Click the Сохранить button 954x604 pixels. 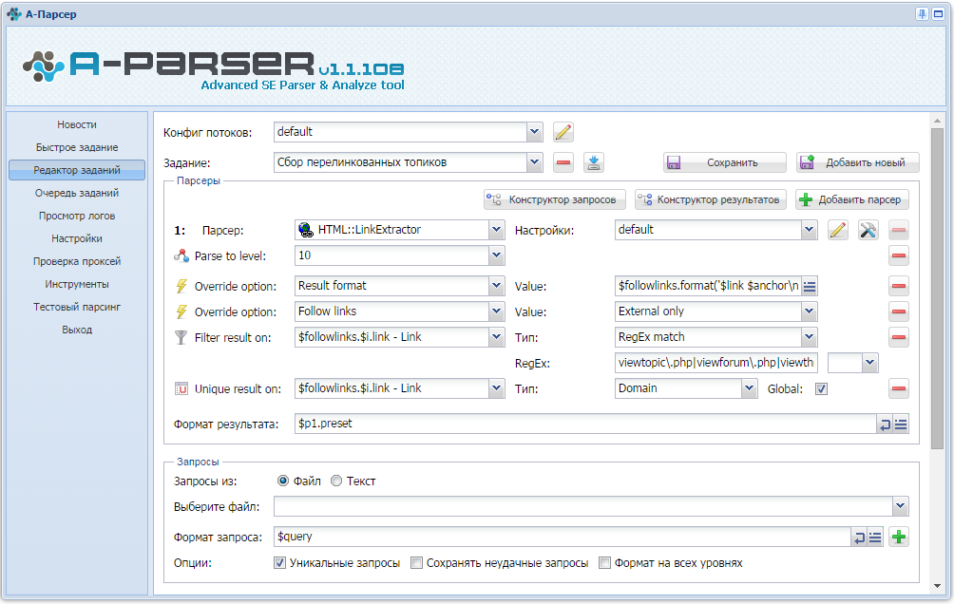[x=725, y=162]
